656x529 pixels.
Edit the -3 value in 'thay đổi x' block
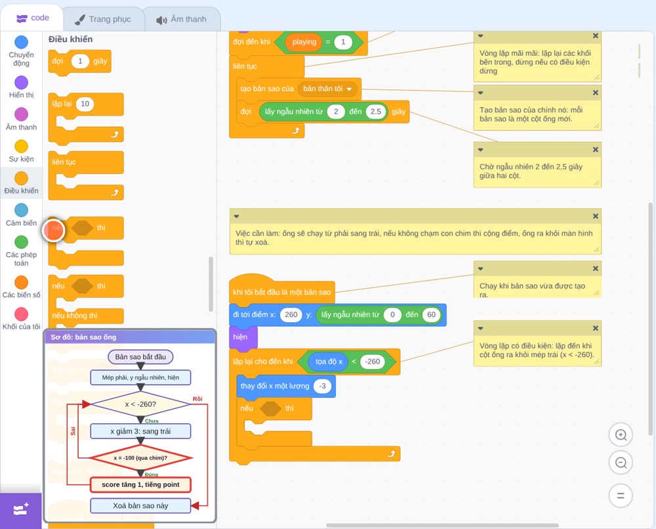(x=322, y=386)
